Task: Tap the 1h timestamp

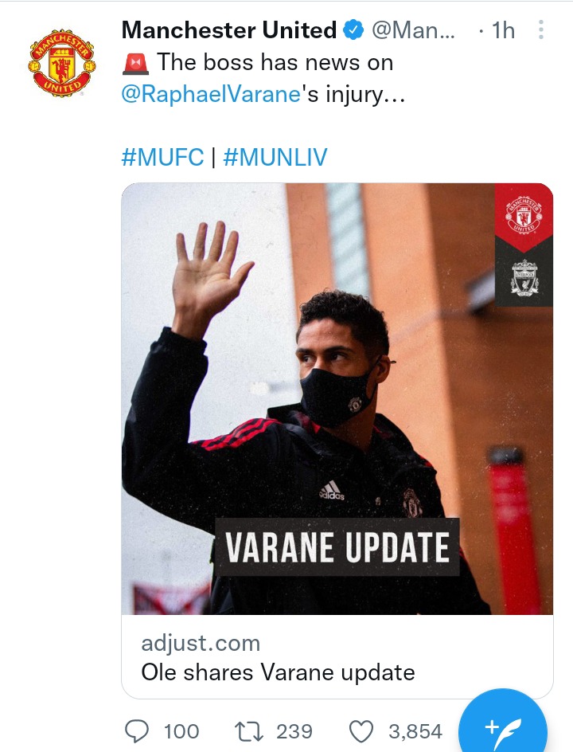Action: point(503,30)
